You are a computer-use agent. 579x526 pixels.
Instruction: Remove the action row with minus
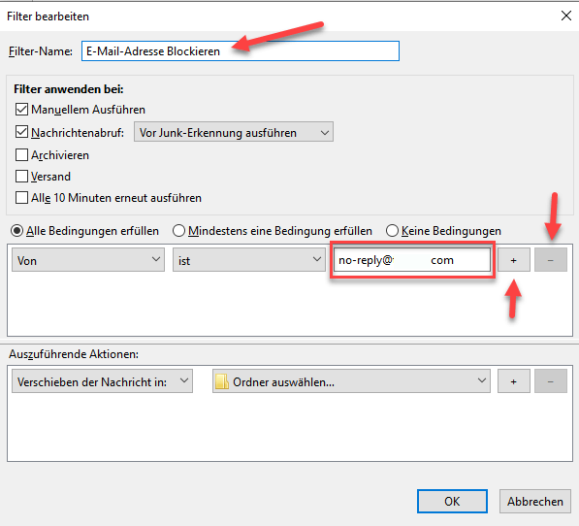click(x=551, y=381)
